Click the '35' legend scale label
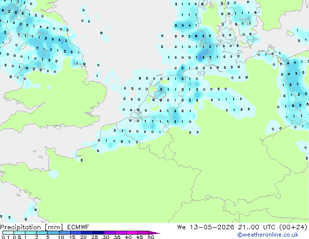Viewport: 309px width, 239px height. (117, 237)
